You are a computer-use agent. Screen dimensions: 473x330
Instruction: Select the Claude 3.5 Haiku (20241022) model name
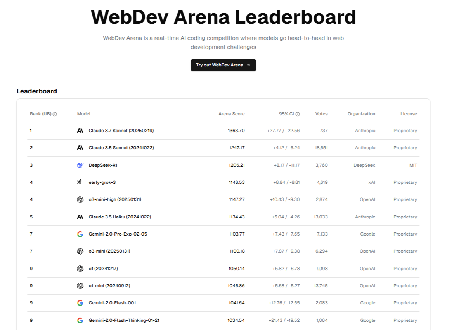[x=120, y=217]
